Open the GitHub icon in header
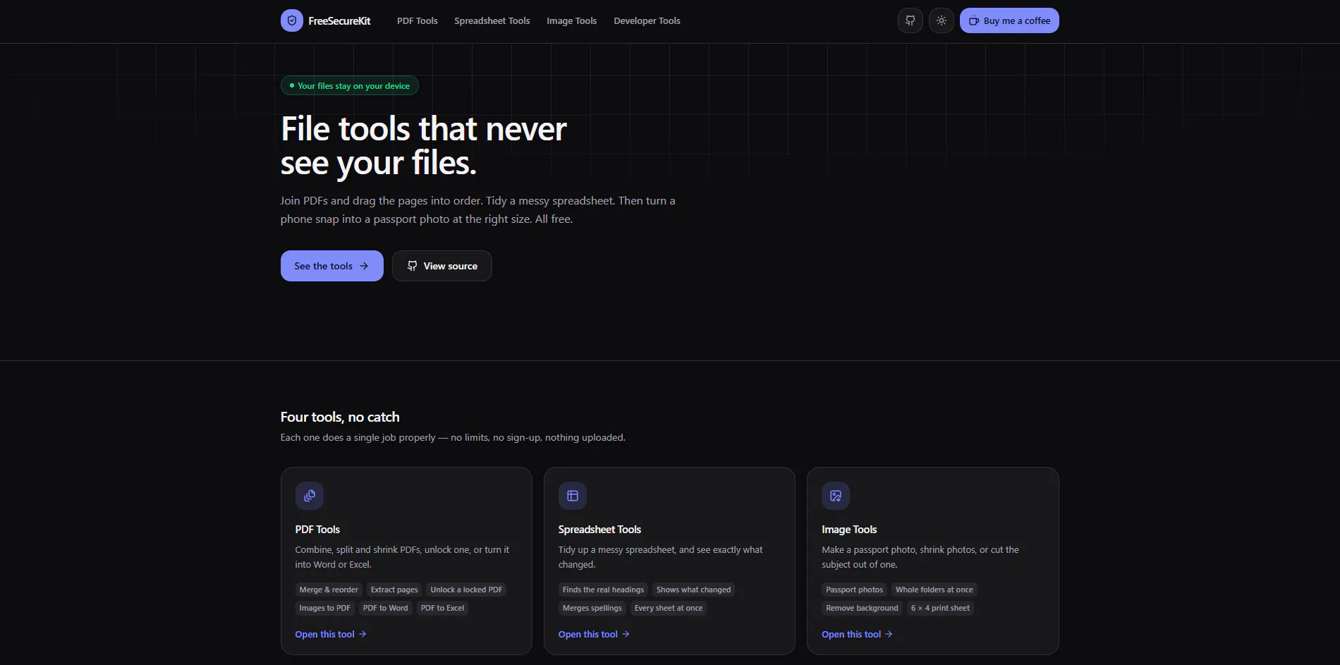The image size is (1340, 665). coord(910,20)
